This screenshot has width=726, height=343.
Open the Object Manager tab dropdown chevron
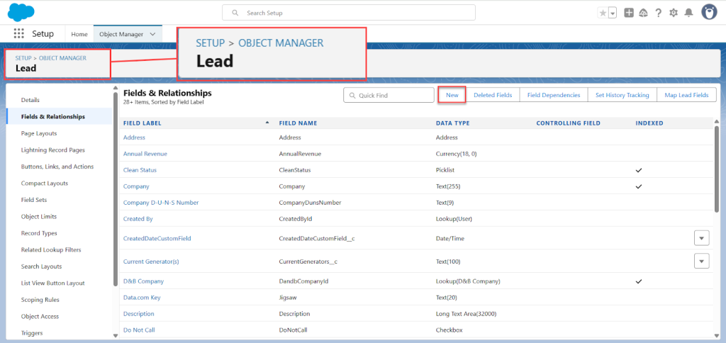(x=152, y=34)
